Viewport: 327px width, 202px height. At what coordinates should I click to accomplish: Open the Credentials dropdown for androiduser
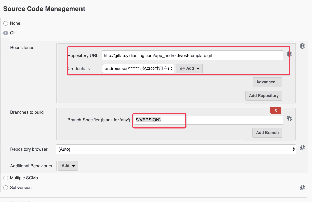138,68
